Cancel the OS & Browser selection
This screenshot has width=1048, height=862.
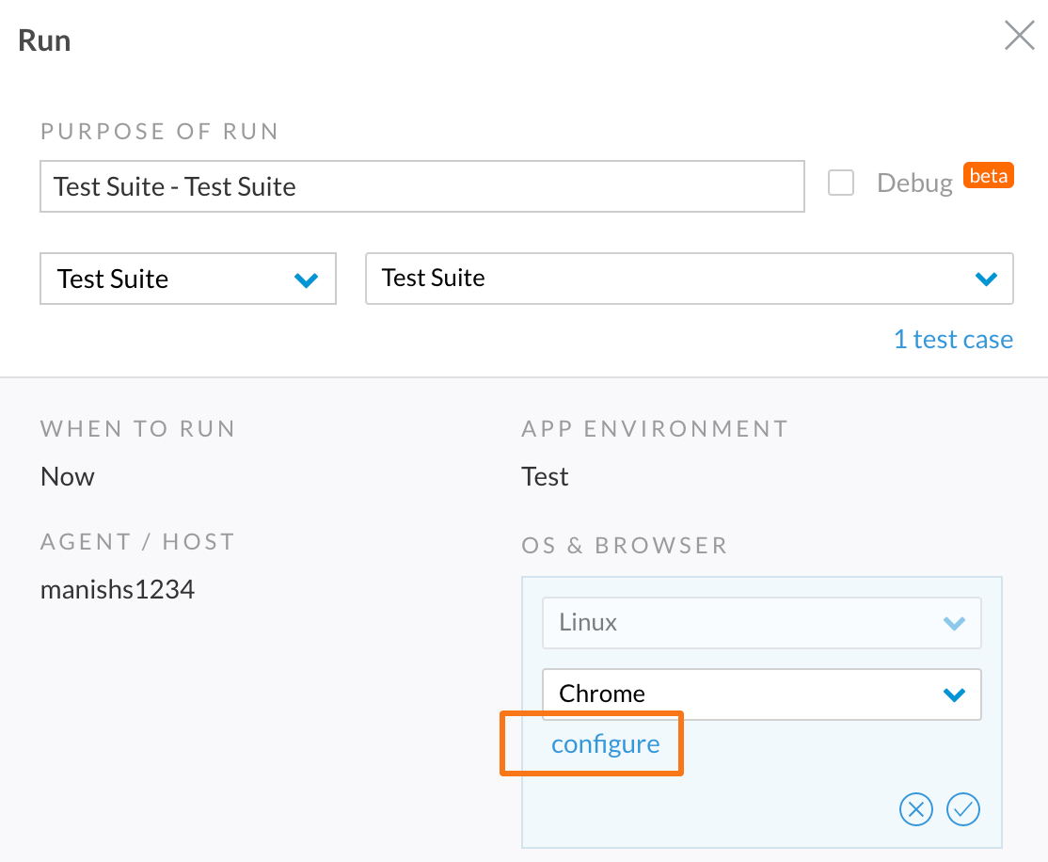[915, 809]
